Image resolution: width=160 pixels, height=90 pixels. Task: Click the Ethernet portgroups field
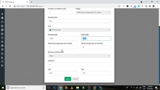click(x=63, y=47)
